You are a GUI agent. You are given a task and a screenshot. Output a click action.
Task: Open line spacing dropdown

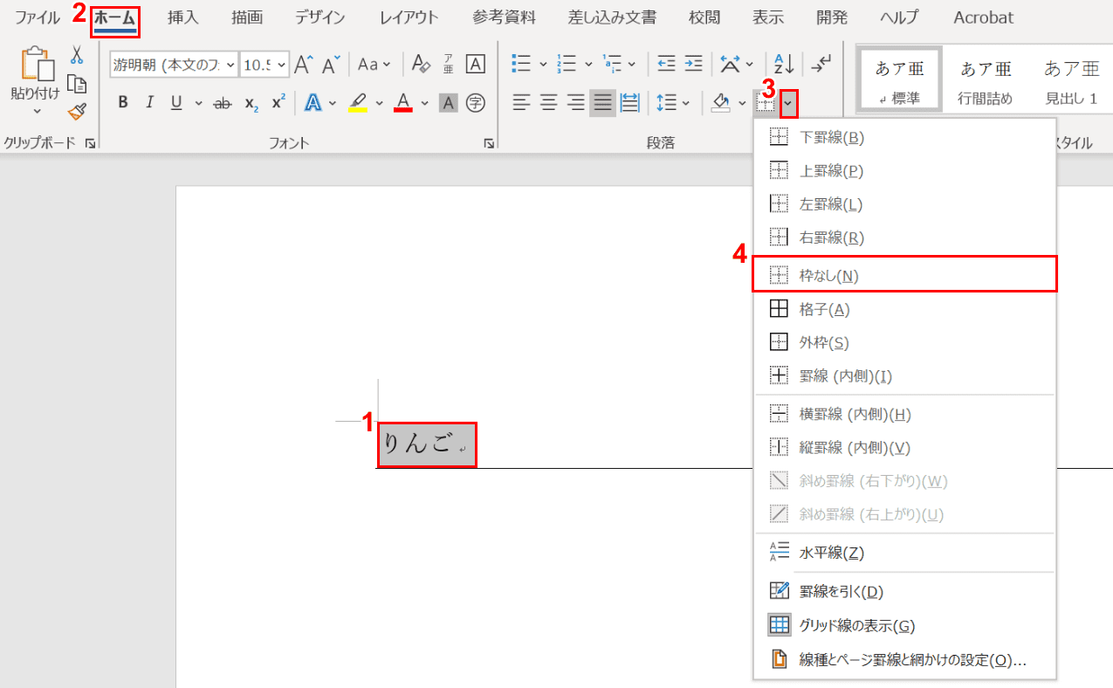tap(673, 103)
